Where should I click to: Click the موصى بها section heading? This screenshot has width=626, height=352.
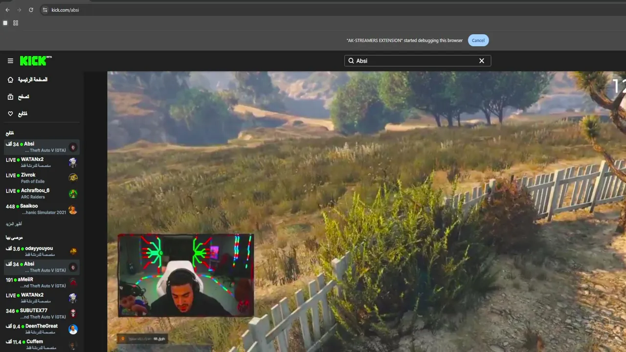click(x=14, y=238)
